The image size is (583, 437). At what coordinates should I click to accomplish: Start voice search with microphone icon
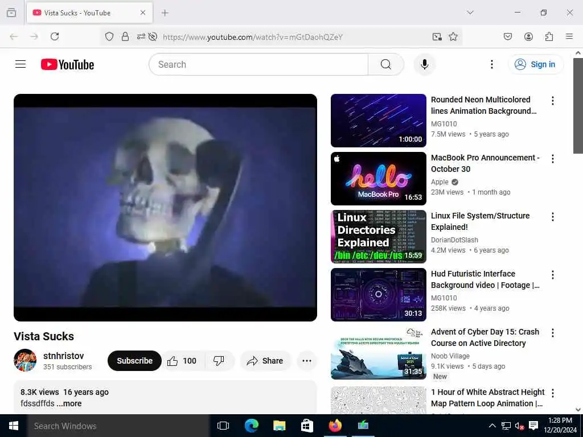[424, 64]
